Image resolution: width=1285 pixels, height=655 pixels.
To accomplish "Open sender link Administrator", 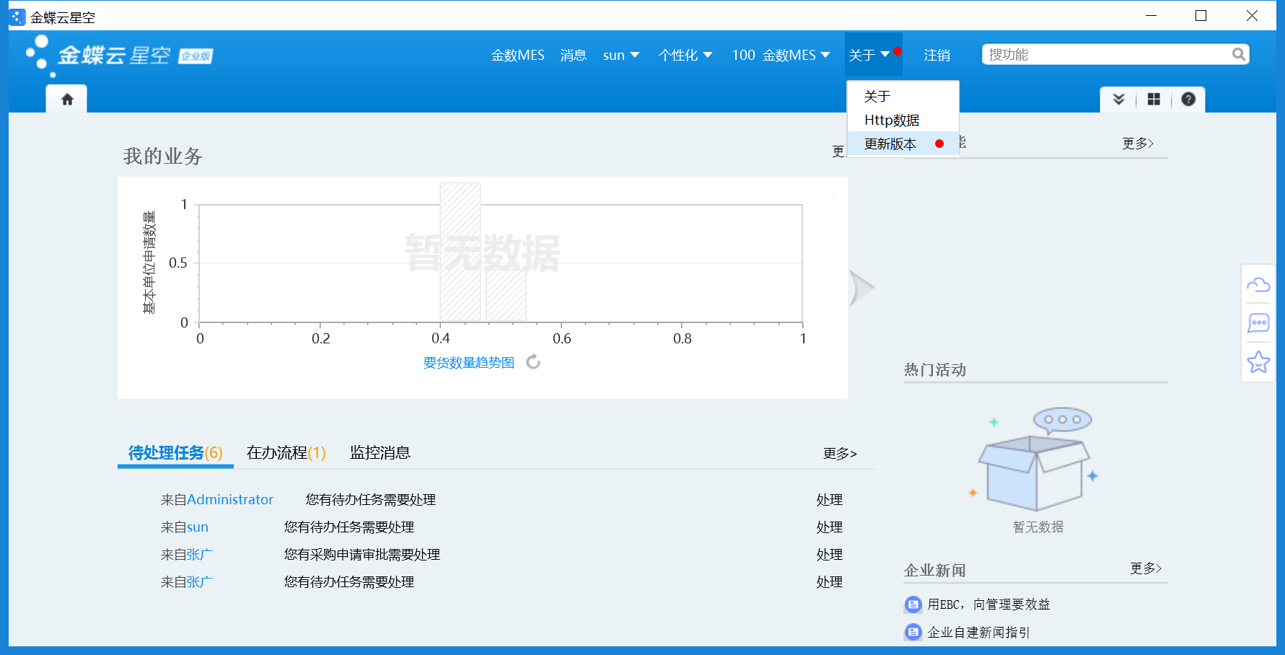I will 230,500.
